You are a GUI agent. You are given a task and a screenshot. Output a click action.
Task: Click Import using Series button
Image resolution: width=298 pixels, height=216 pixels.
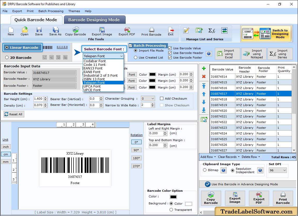click(x=280, y=54)
